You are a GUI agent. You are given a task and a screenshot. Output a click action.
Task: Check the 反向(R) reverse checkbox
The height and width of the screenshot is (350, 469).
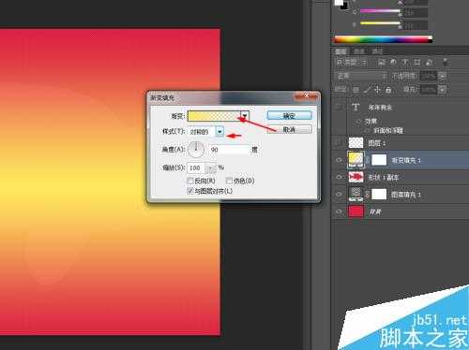[x=190, y=181]
